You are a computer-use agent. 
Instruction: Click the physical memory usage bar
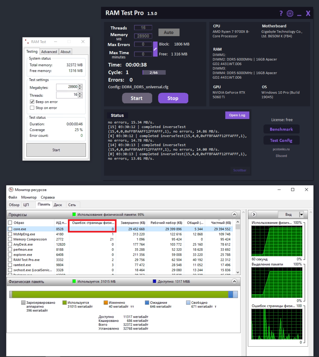124,294
